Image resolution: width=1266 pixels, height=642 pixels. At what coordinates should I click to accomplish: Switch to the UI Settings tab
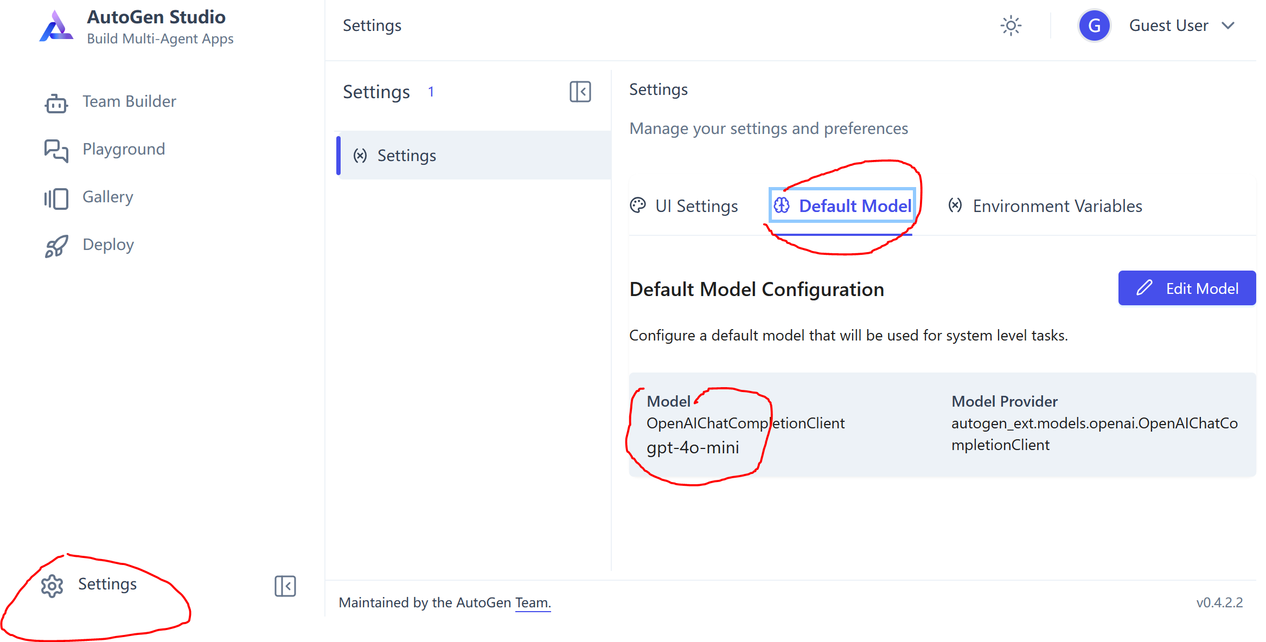[685, 206]
